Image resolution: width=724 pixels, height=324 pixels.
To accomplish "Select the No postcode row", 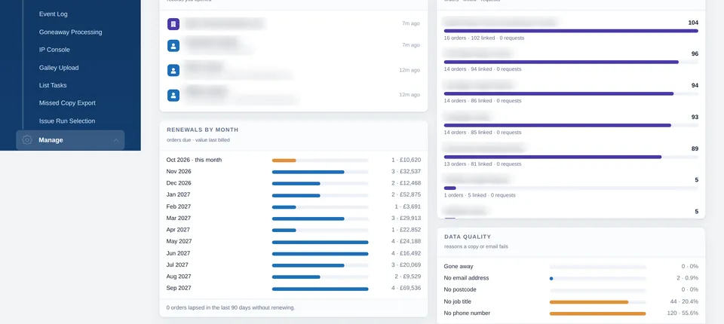I will [571, 290].
